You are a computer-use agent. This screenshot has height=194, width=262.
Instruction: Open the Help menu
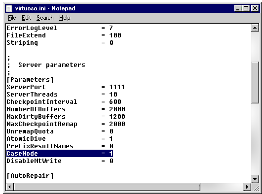point(65,18)
